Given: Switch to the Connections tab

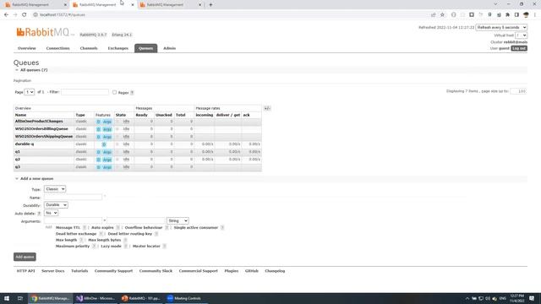Looking at the screenshot, I should click(58, 48).
